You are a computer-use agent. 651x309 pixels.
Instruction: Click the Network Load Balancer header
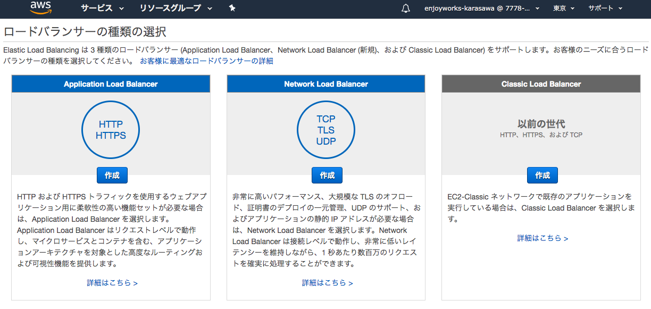pos(326,84)
